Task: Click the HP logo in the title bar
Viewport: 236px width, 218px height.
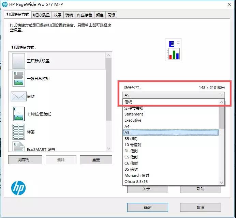Action: tap(5, 4)
